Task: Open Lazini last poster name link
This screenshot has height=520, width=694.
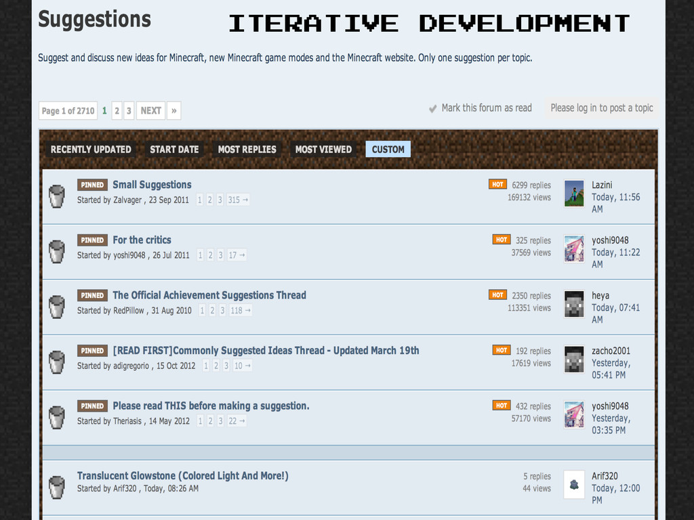Action: [x=602, y=186]
